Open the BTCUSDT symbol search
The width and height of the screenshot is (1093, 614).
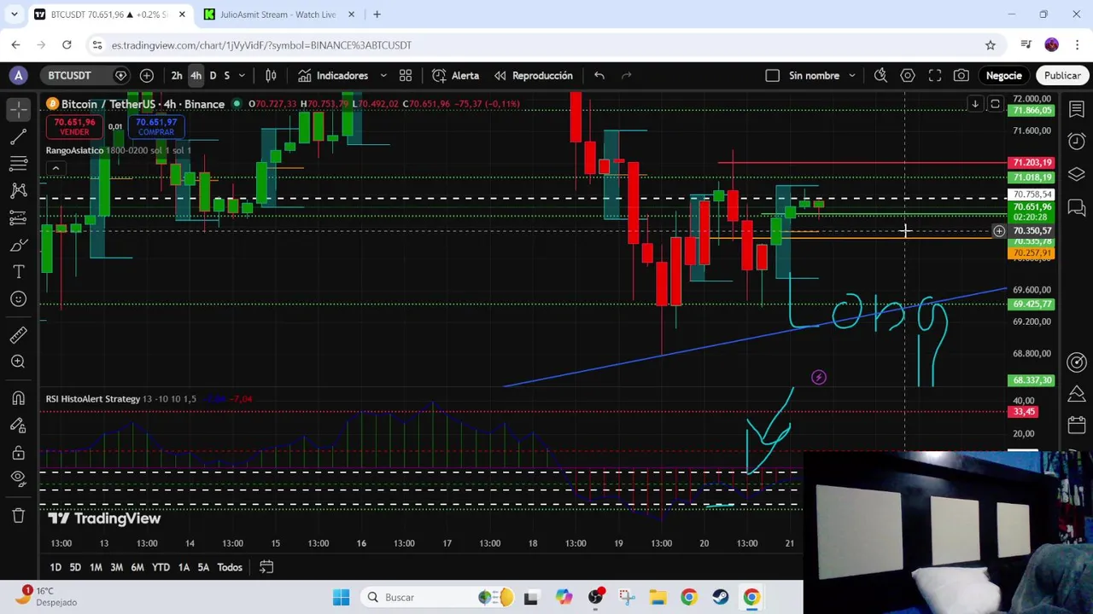coord(69,75)
